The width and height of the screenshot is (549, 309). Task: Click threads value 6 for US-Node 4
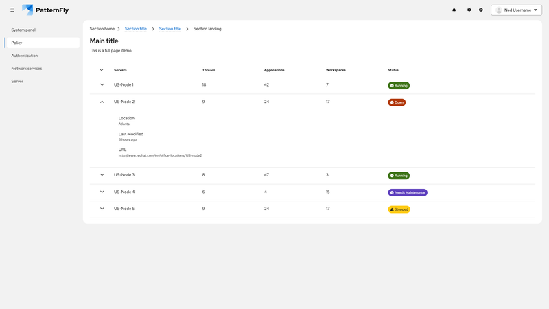coord(203,192)
